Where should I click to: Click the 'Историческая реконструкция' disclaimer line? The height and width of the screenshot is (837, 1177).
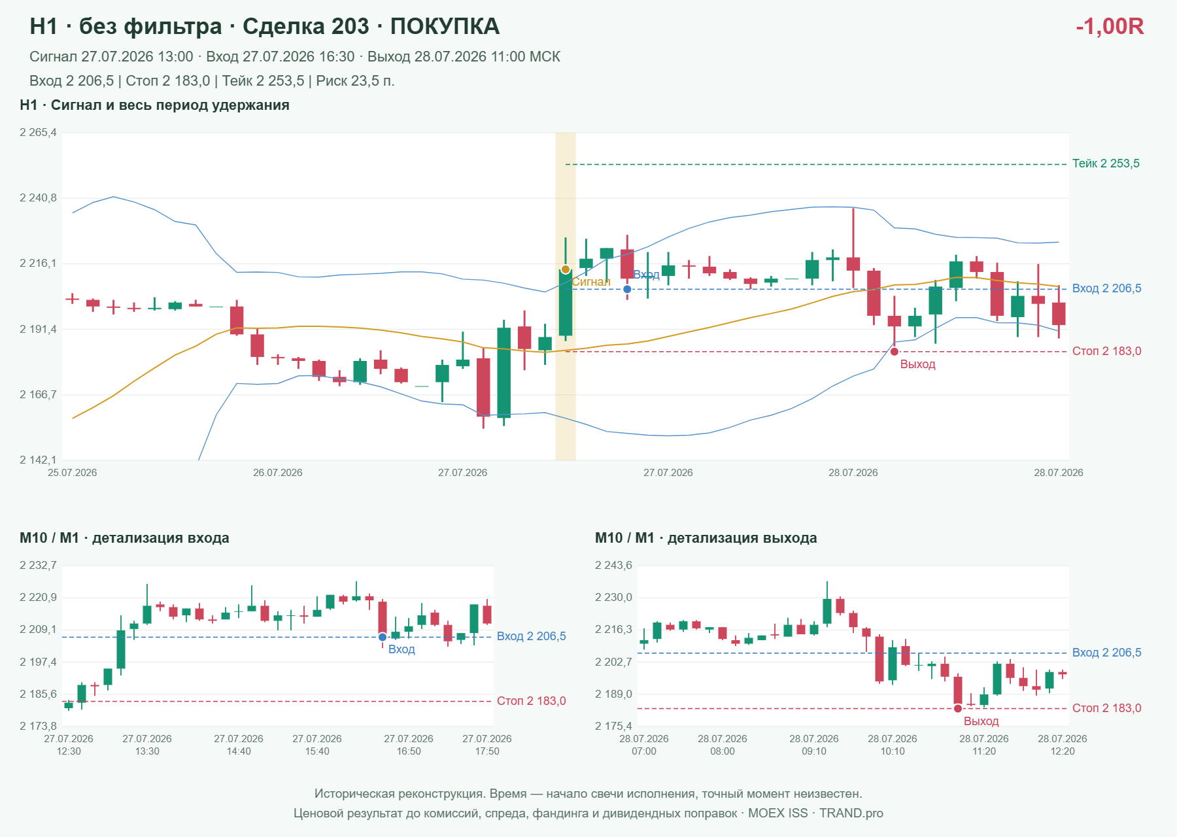click(588, 794)
